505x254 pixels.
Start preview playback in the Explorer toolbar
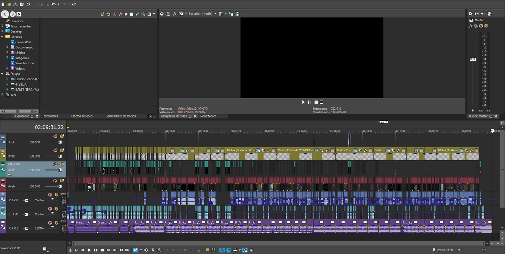click(x=126, y=14)
